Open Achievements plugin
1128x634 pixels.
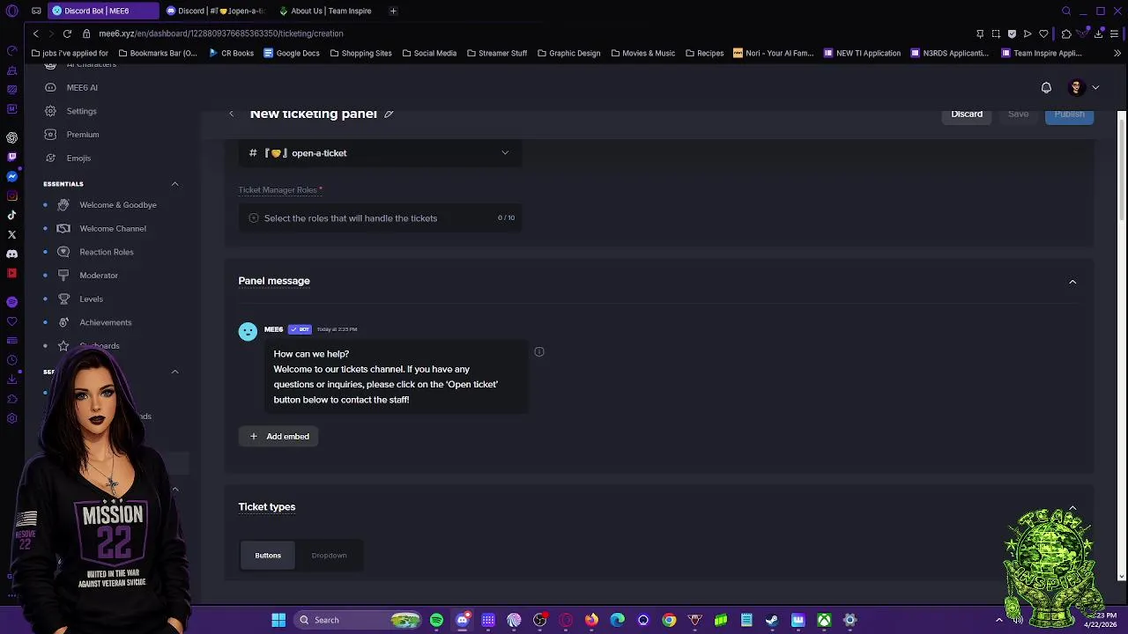(x=105, y=322)
